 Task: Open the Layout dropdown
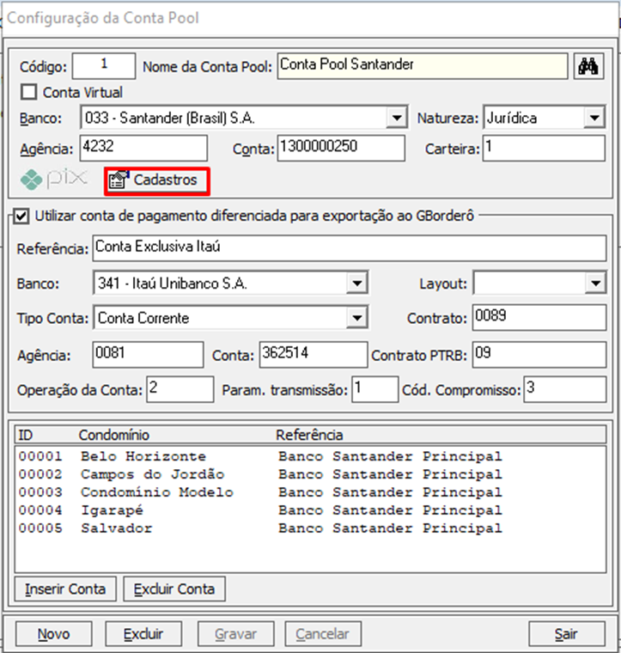click(595, 284)
